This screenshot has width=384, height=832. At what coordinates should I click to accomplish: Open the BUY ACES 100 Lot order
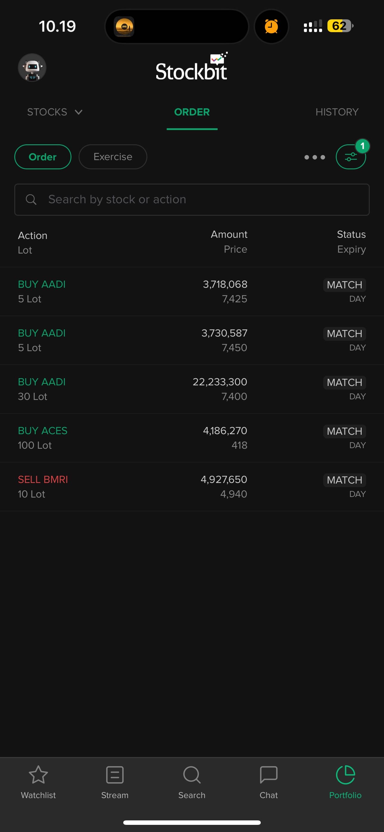pos(192,438)
